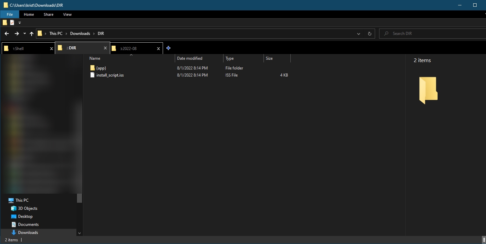Open the Share ribbon tab

[48, 14]
